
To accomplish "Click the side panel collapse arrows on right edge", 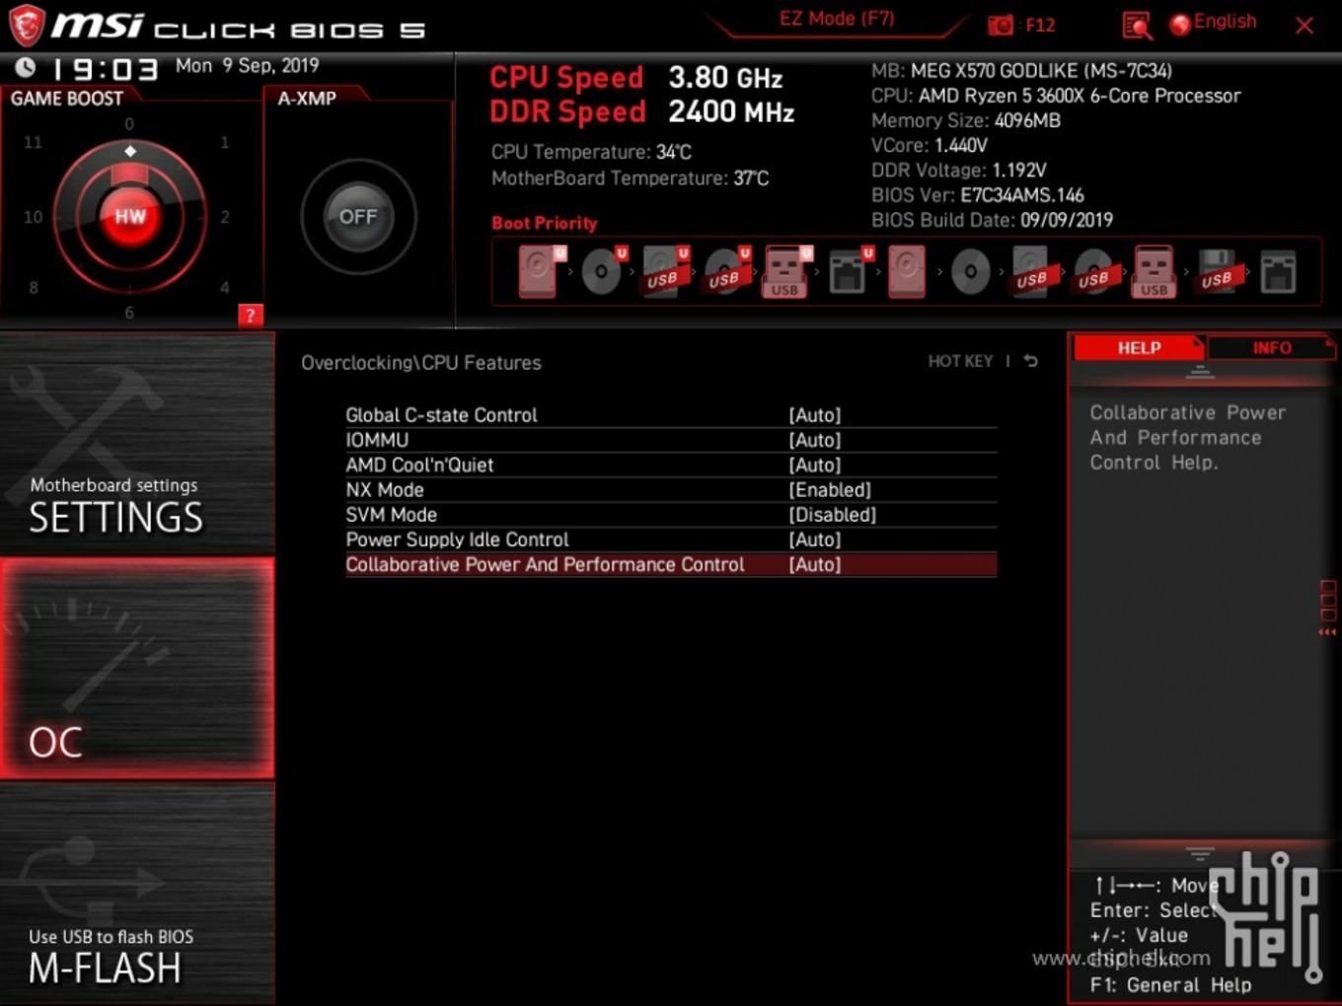I will coord(1328,631).
